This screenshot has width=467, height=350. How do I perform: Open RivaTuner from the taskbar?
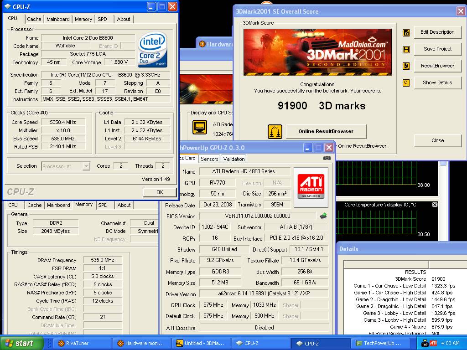tap(82, 343)
